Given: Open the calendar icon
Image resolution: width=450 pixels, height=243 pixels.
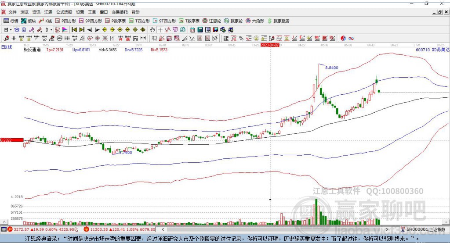Looking at the screenshot, I should coord(192,30).
